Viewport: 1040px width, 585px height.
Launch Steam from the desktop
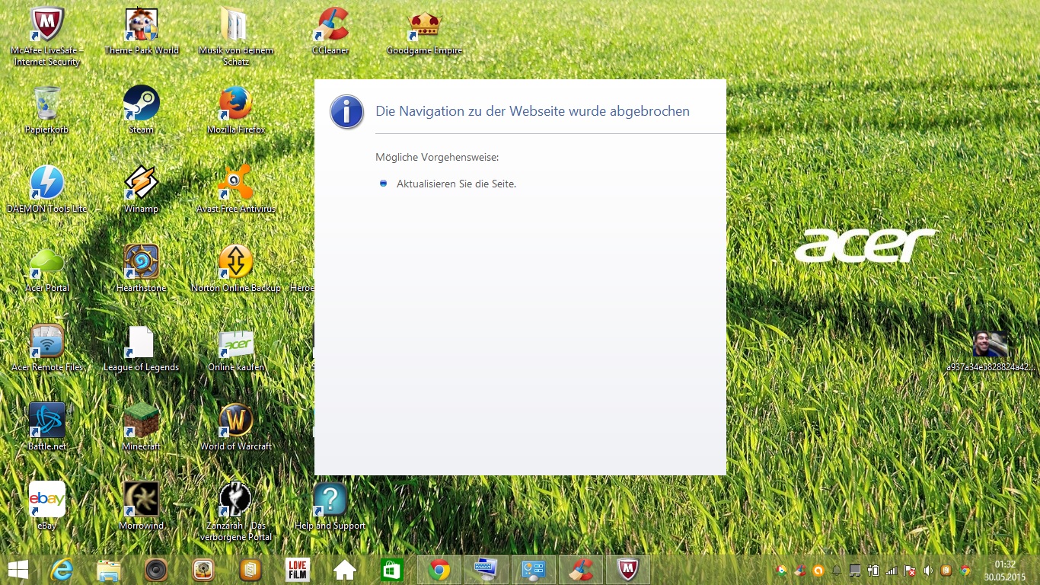pos(142,110)
